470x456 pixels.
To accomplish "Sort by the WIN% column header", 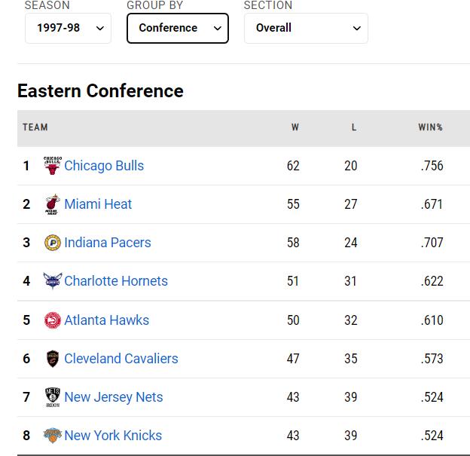I will point(430,127).
